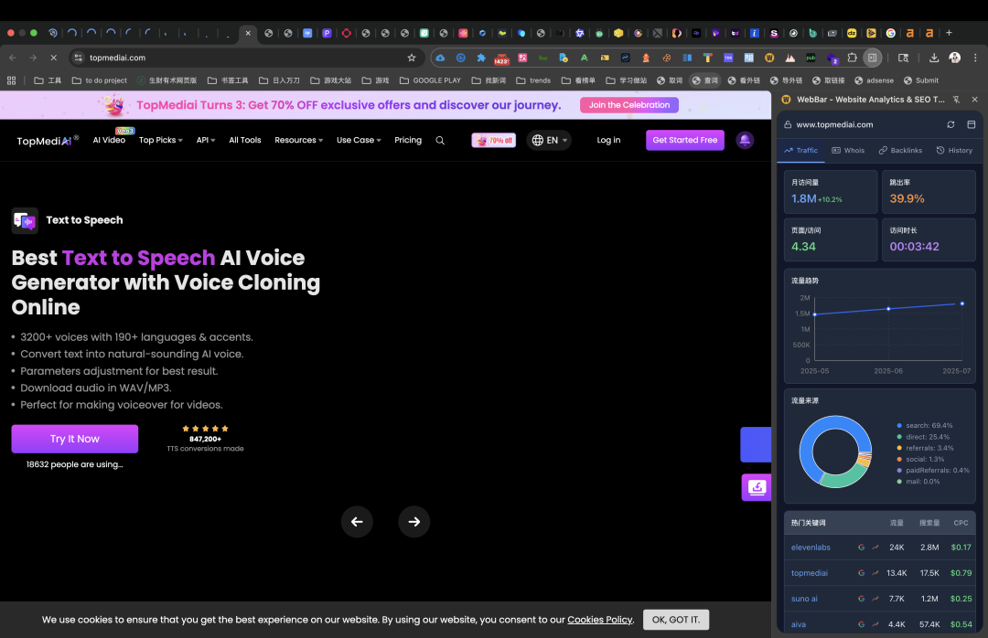Switch to the Backlinks tab
Viewport: 988px width, 638px height.
(x=900, y=151)
